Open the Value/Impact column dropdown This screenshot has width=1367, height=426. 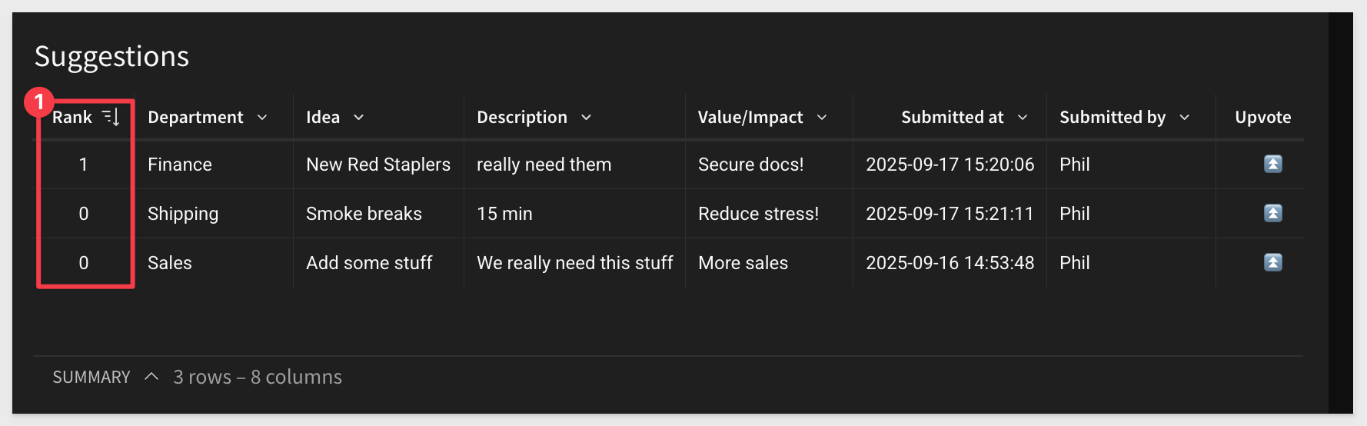821,118
